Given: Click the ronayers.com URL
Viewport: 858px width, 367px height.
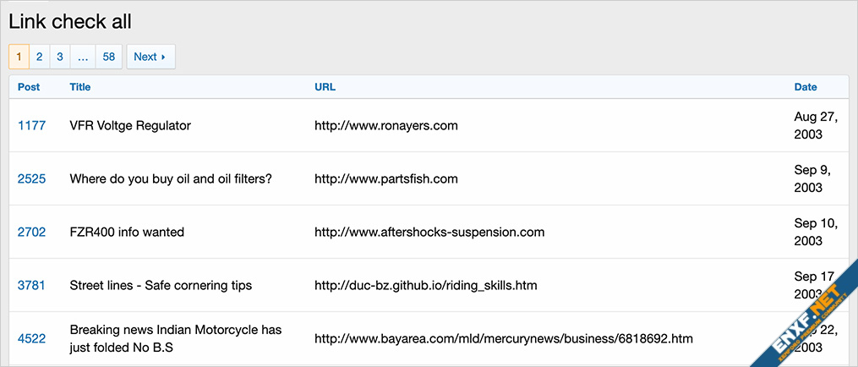Looking at the screenshot, I should click(x=385, y=125).
